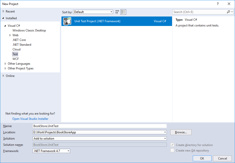Open the Location path dropdown
235x163 pixels.
[x=165, y=132]
